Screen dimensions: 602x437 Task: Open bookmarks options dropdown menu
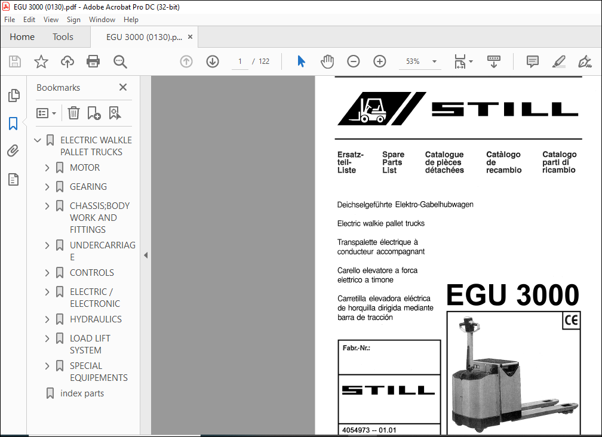pos(46,113)
